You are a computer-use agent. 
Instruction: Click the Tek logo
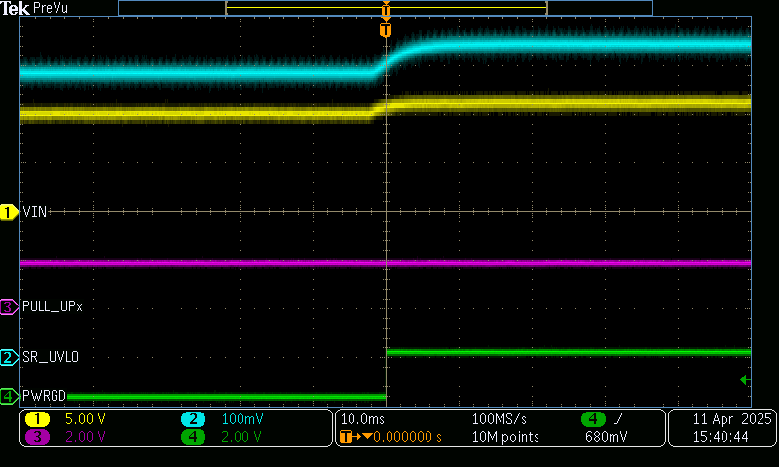coord(15,8)
